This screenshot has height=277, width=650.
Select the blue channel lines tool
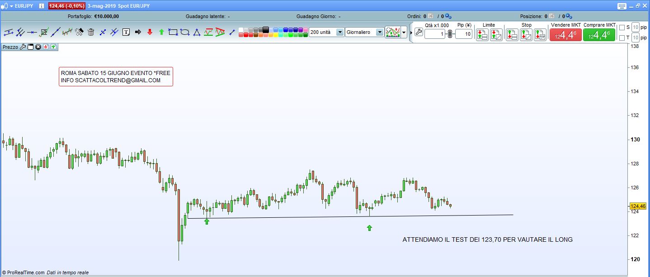[114, 32]
